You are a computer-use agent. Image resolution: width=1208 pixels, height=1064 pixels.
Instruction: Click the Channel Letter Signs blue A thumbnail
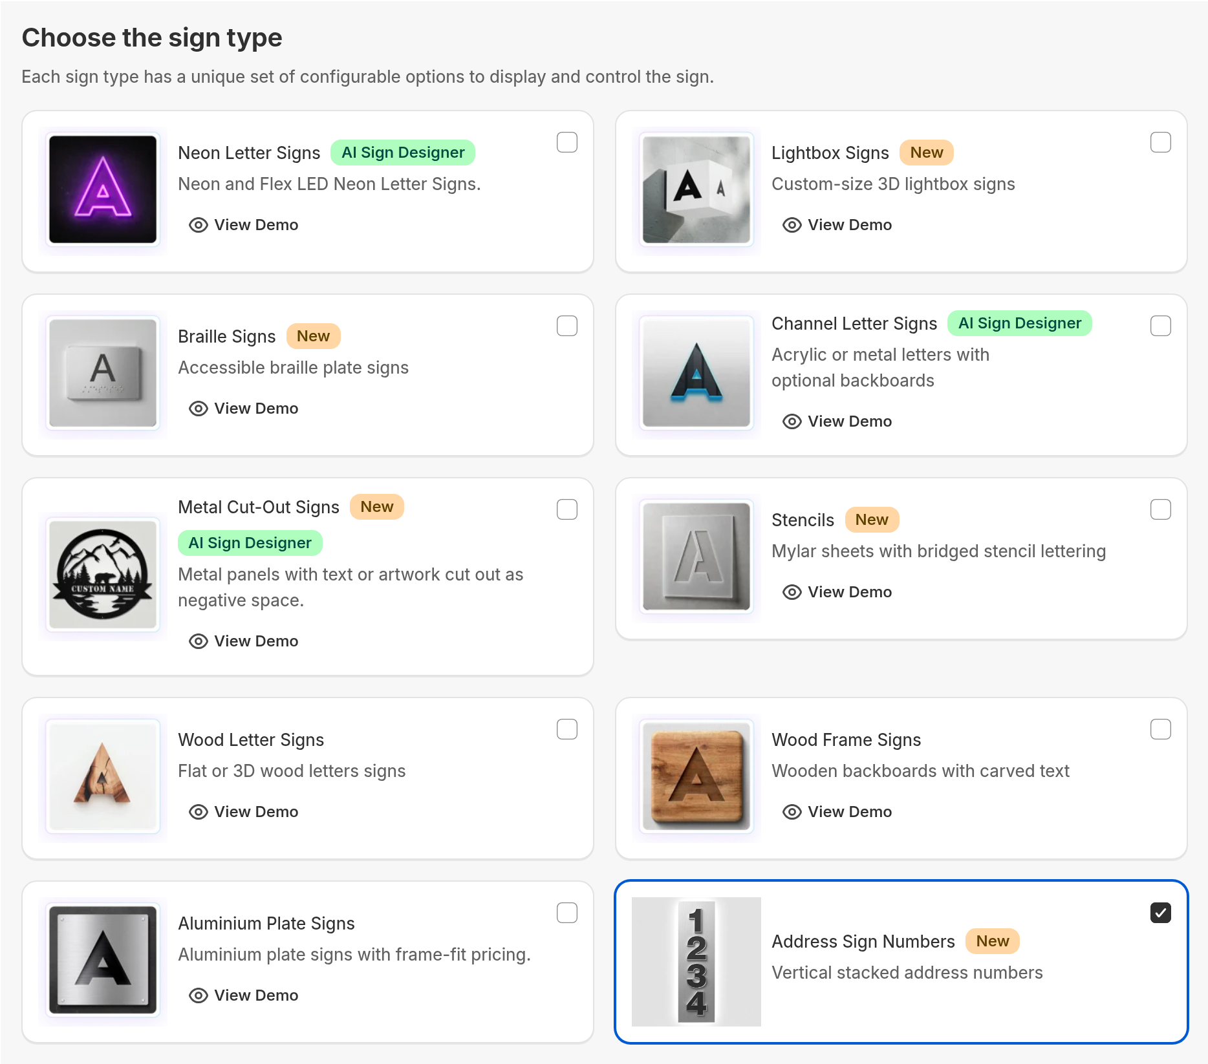pos(696,373)
